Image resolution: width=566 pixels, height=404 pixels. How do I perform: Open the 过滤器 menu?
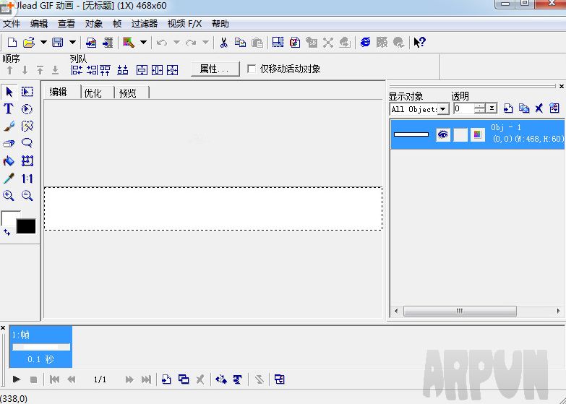145,24
